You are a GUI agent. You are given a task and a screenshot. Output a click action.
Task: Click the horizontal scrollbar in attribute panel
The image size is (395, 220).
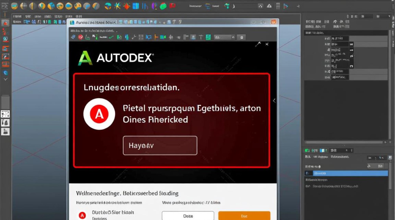[344, 142]
